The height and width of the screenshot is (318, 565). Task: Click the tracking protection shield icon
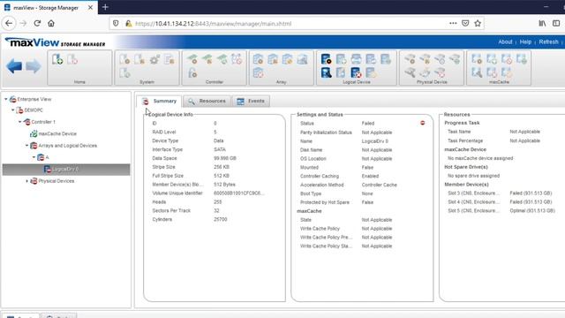click(116, 24)
